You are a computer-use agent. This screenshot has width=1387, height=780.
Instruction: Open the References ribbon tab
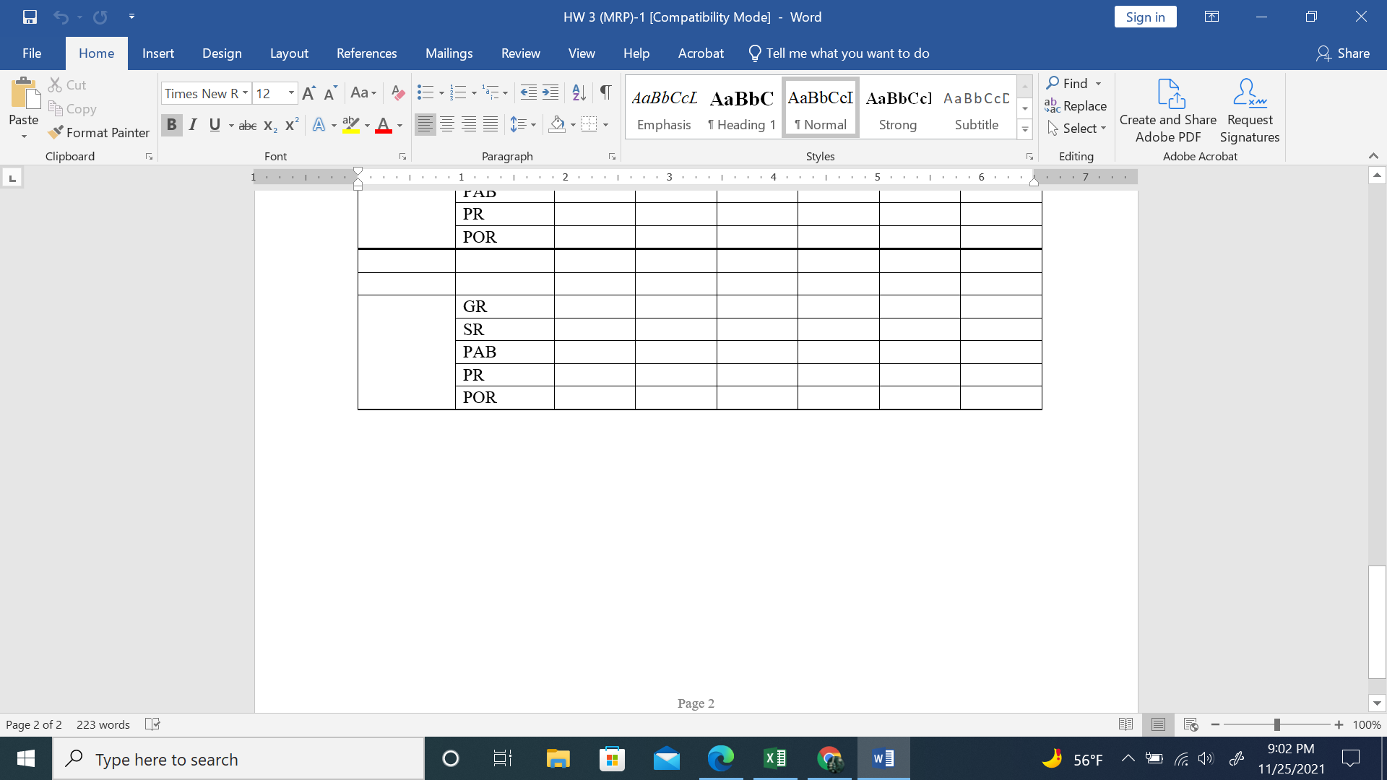tap(366, 53)
